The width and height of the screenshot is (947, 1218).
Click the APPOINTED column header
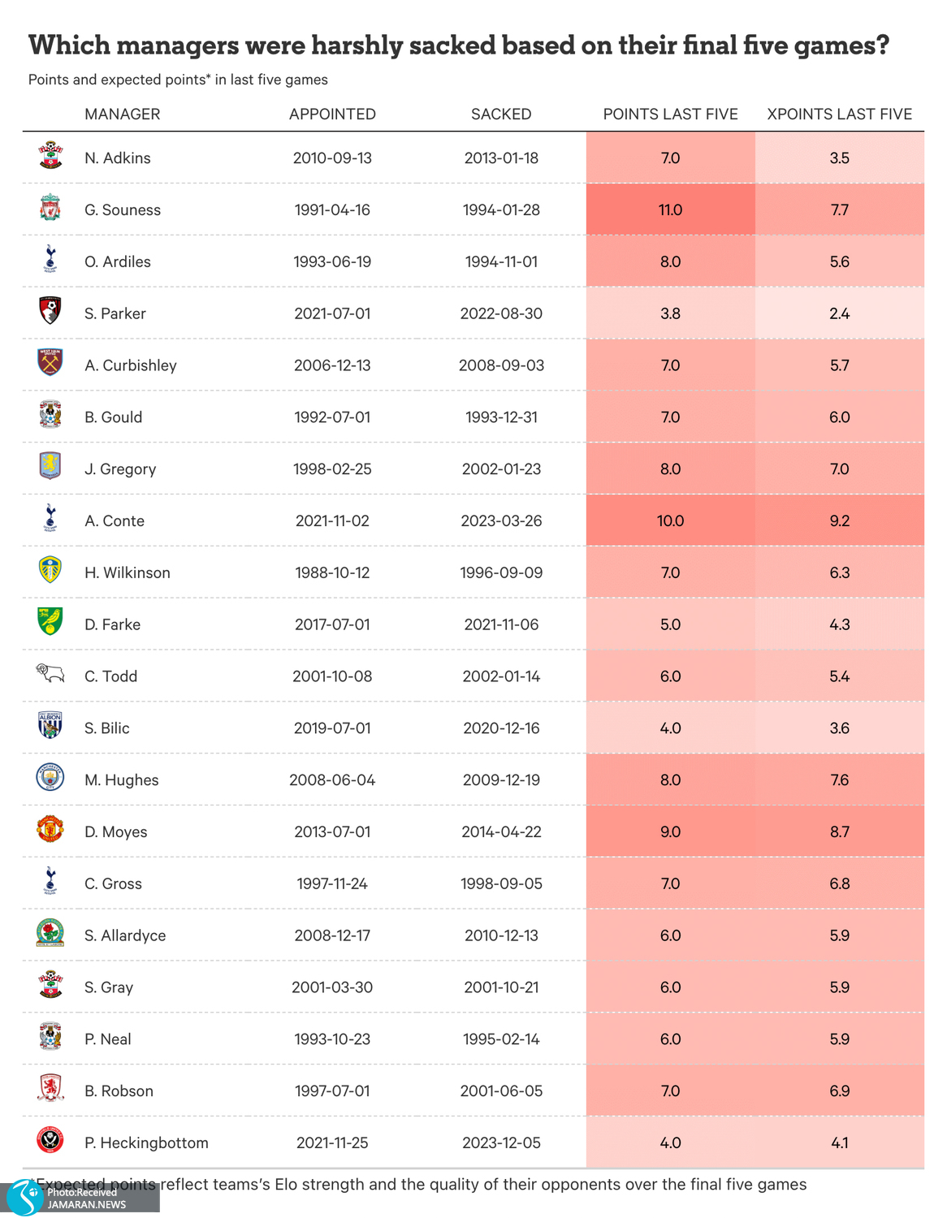point(332,114)
